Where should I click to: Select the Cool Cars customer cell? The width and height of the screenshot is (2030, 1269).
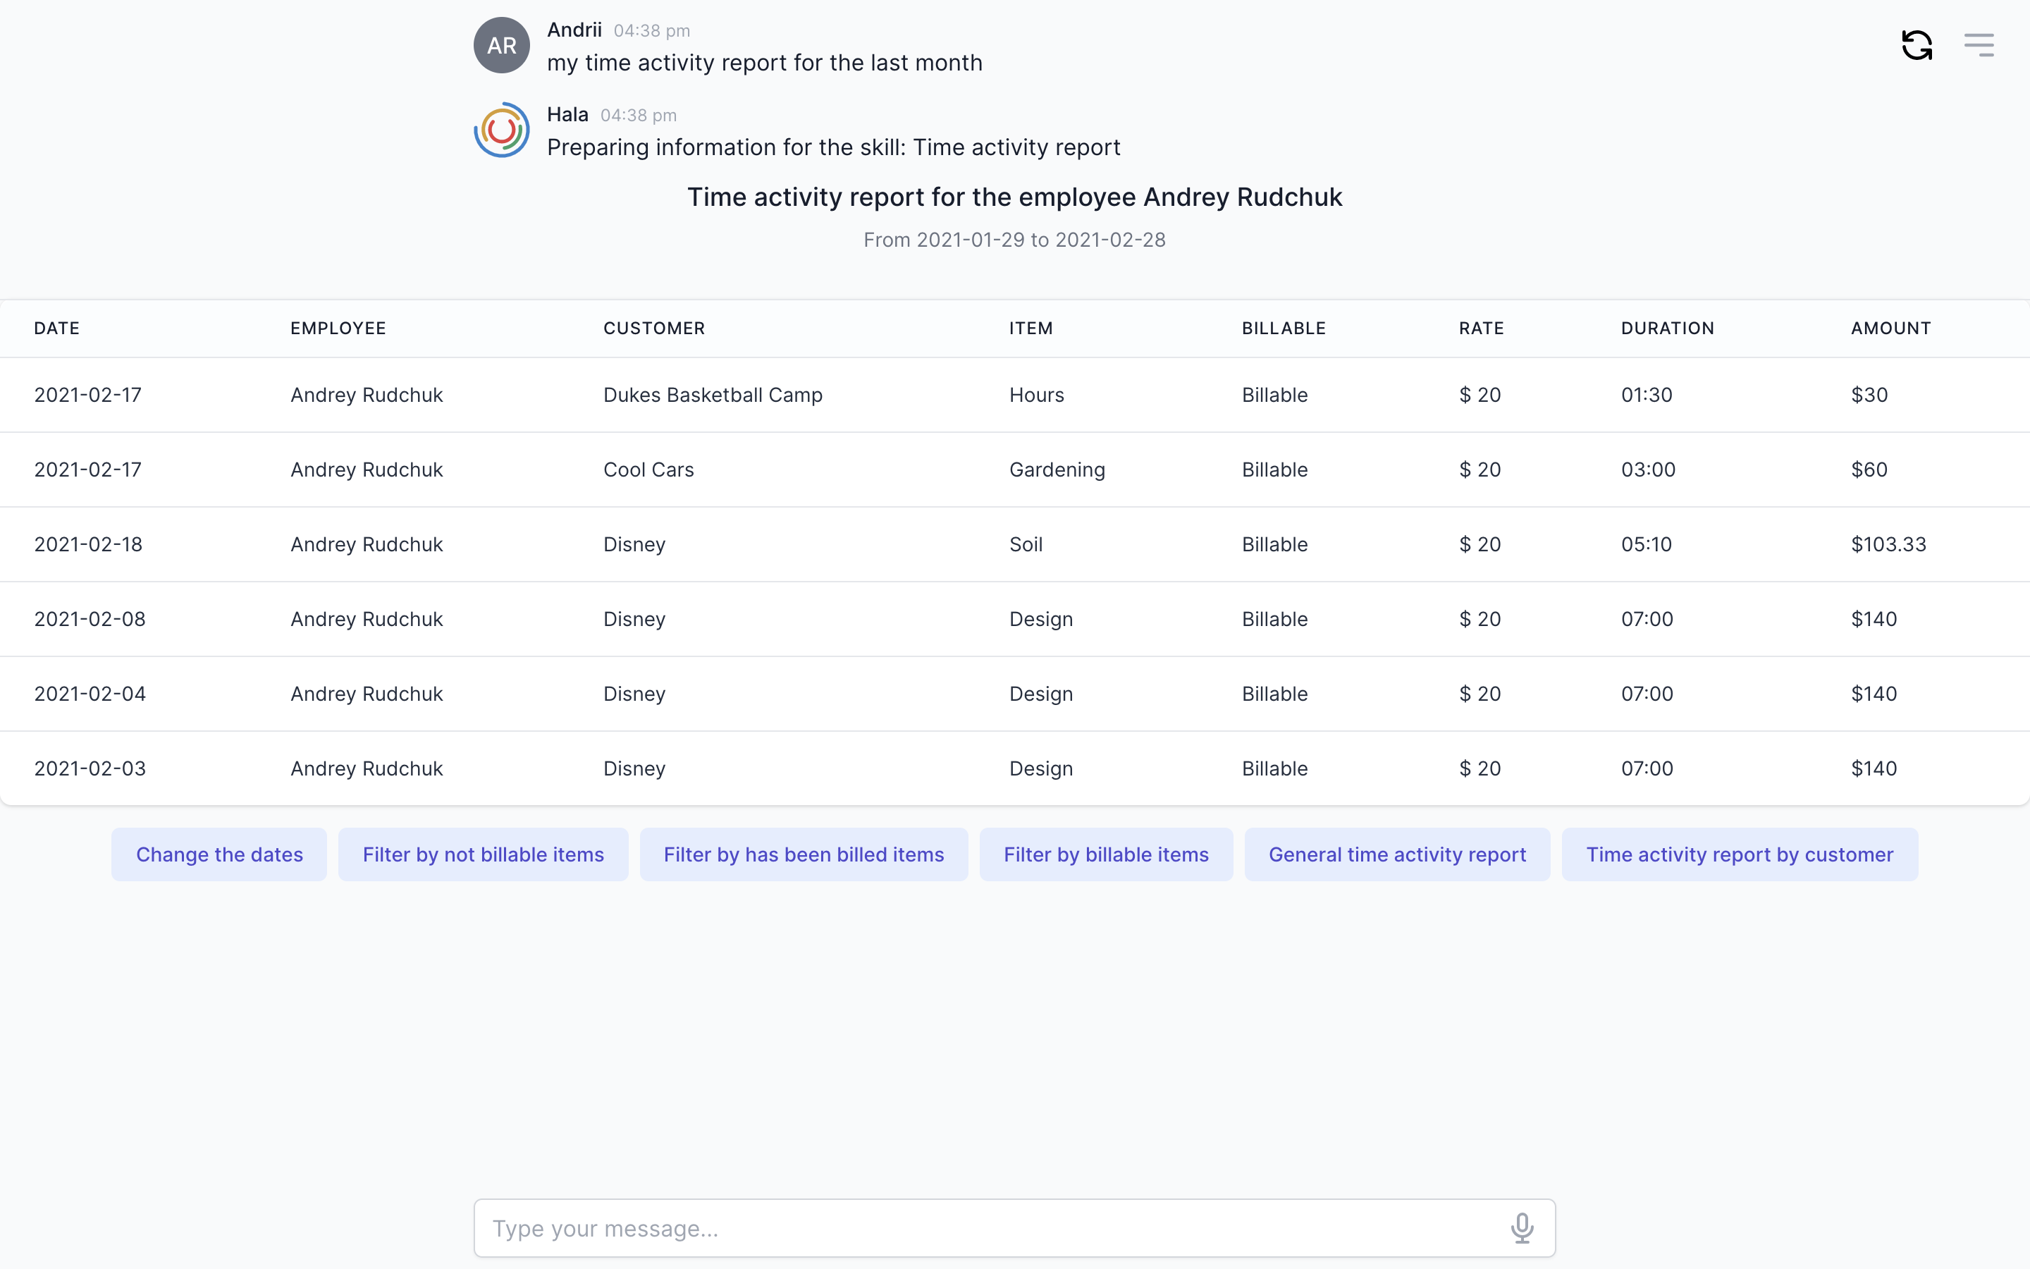(648, 469)
